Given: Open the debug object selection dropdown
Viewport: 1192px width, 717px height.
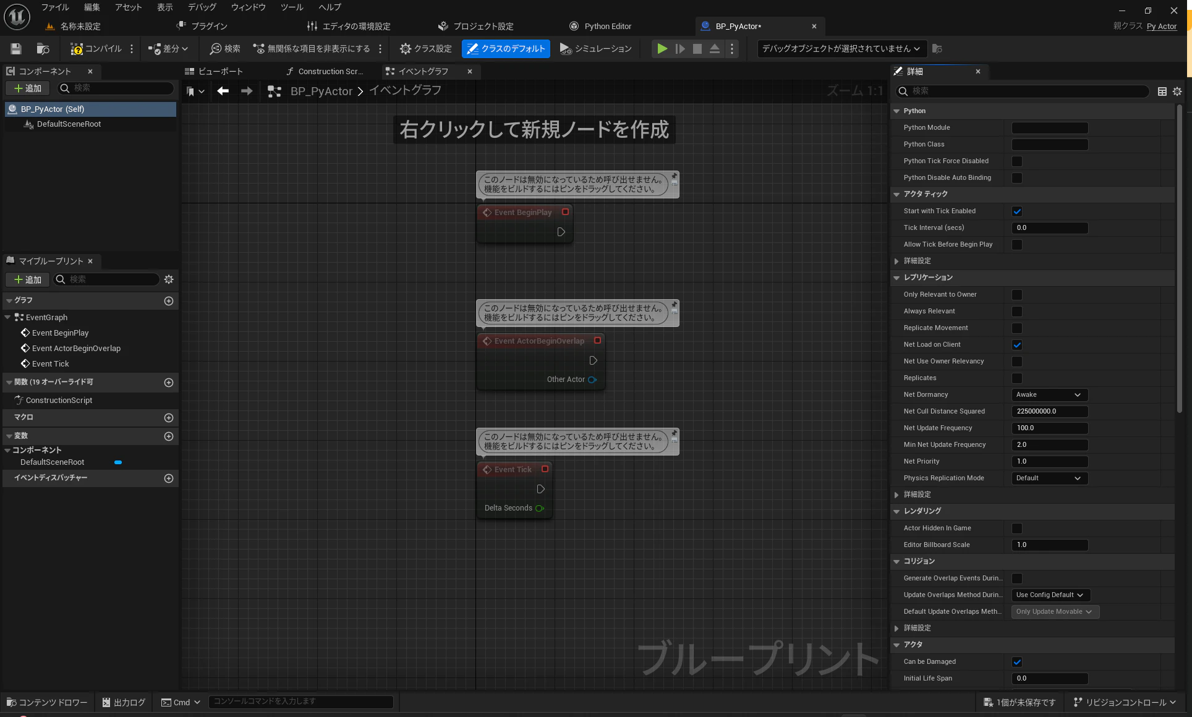Looking at the screenshot, I should coord(841,49).
